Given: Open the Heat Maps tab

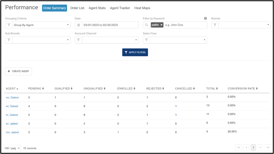Looking at the screenshot, I should (142, 8).
